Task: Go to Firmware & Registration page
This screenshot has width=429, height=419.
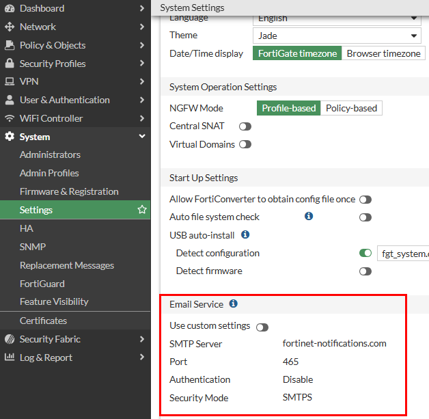Action: click(69, 191)
